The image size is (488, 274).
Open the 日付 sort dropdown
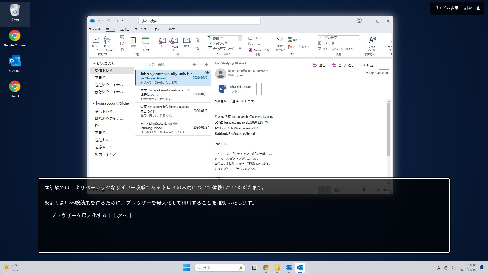pos(197,65)
